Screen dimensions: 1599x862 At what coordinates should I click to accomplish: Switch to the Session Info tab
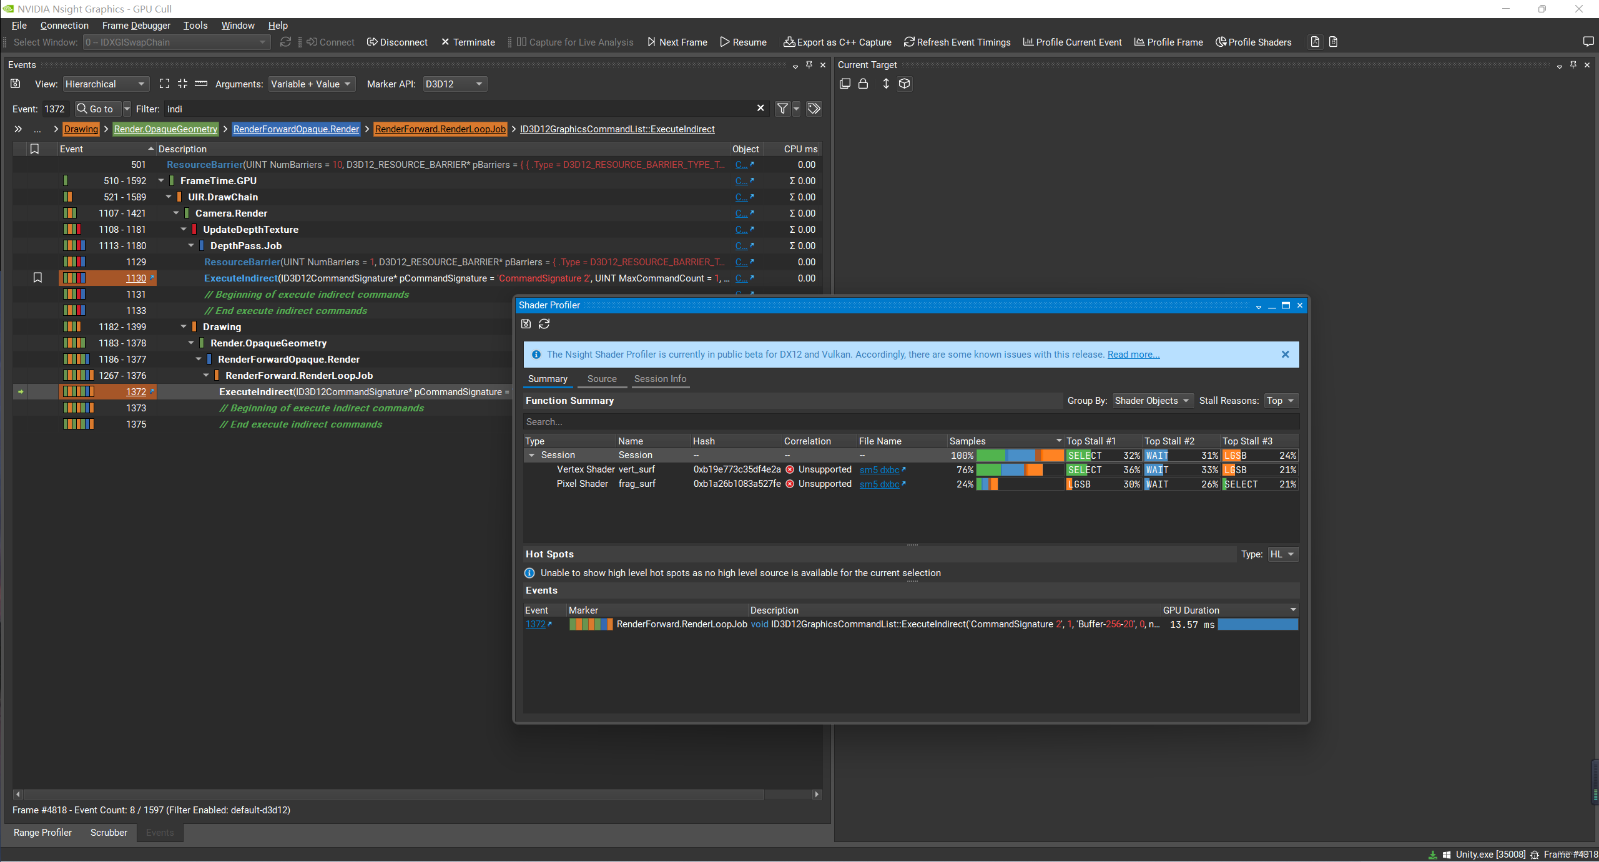(x=660, y=379)
